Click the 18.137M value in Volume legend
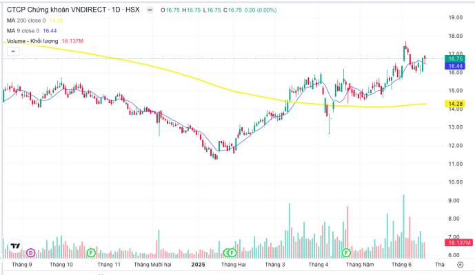Viewport: 475px width, 275px height. point(72,41)
